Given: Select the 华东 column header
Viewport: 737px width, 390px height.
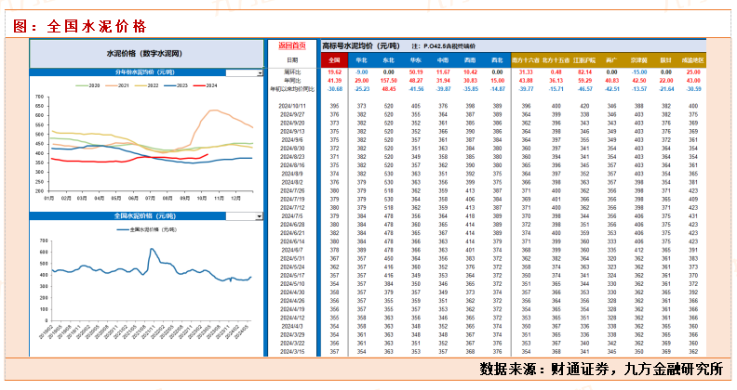Looking at the screenshot, I should tap(416, 60).
